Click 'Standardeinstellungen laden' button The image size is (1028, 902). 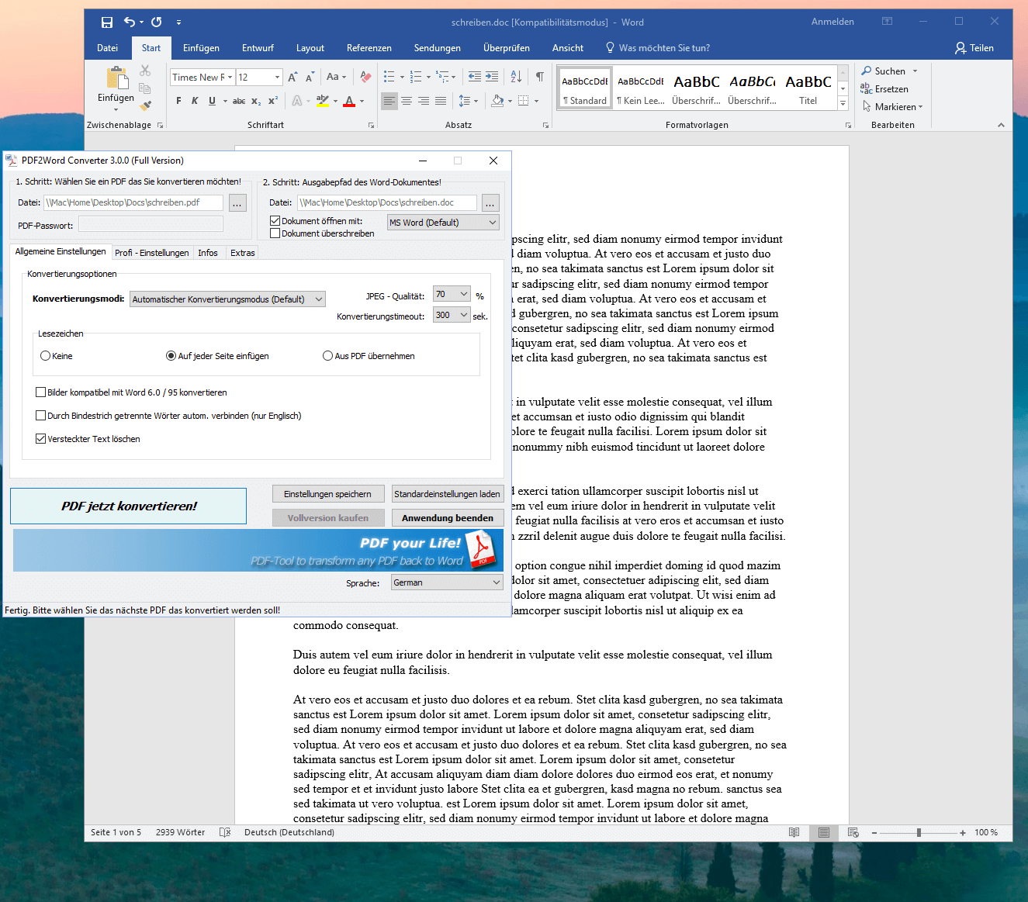(x=448, y=494)
